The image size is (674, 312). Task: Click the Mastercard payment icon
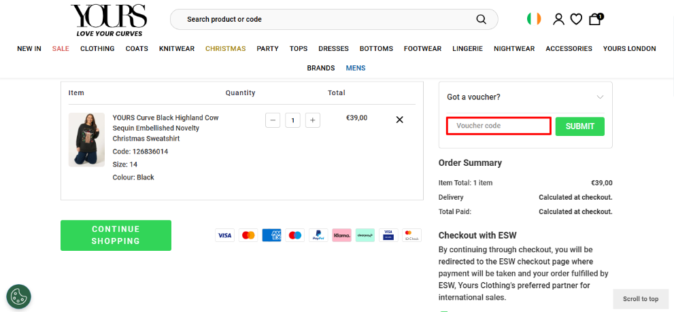coord(248,235)
